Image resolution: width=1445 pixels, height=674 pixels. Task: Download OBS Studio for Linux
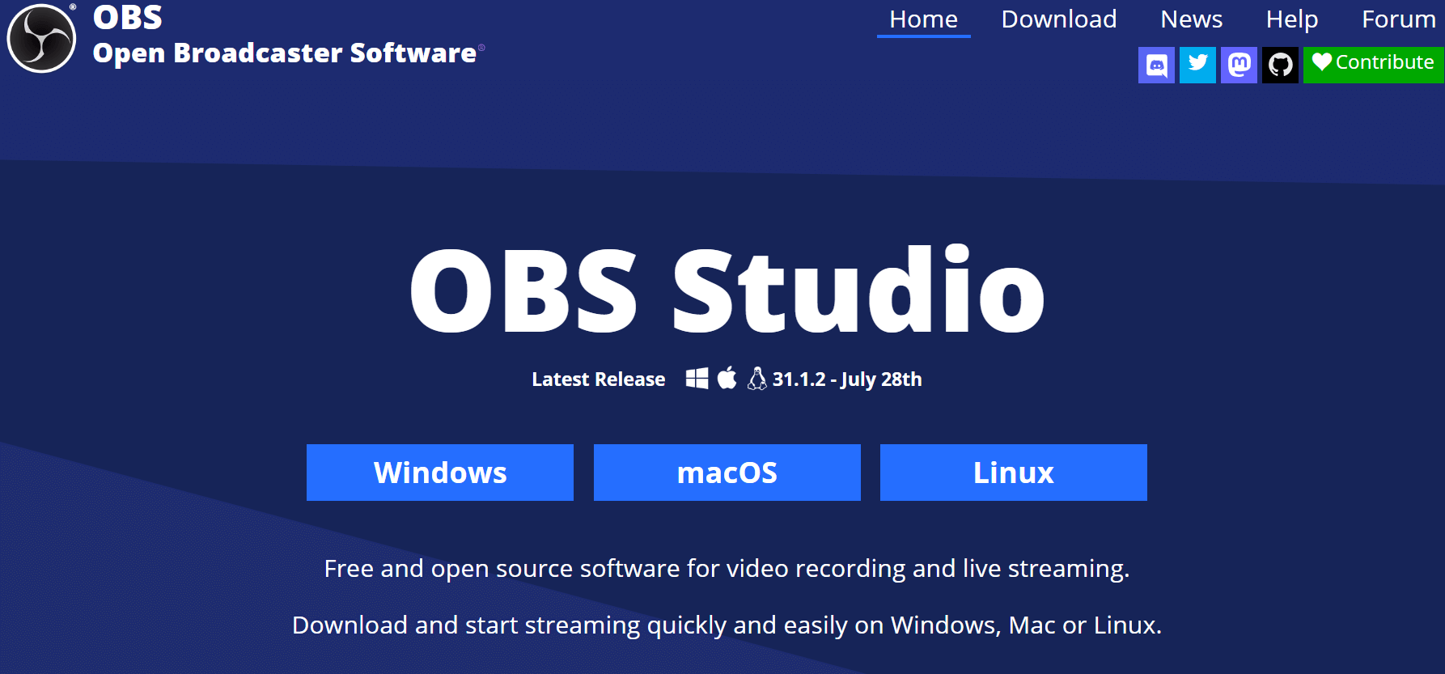coord(1014,473)
